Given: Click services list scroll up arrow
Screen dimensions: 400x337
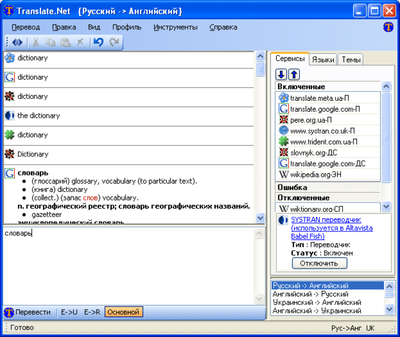Looking at the screenshot, I should click(x=386, y=86).
